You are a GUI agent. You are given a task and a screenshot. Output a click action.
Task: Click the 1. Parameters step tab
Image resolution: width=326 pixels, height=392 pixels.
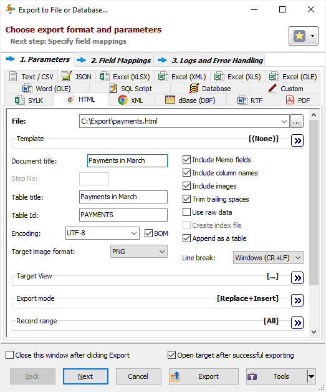pyautogui.click(x=37, y=59)
